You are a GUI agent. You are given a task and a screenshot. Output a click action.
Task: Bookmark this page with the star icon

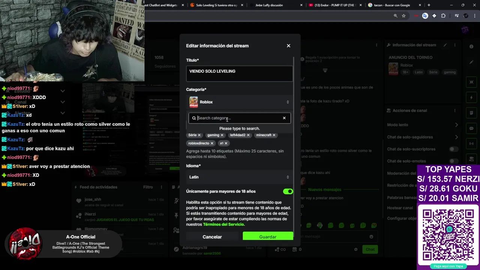[403, 16]
